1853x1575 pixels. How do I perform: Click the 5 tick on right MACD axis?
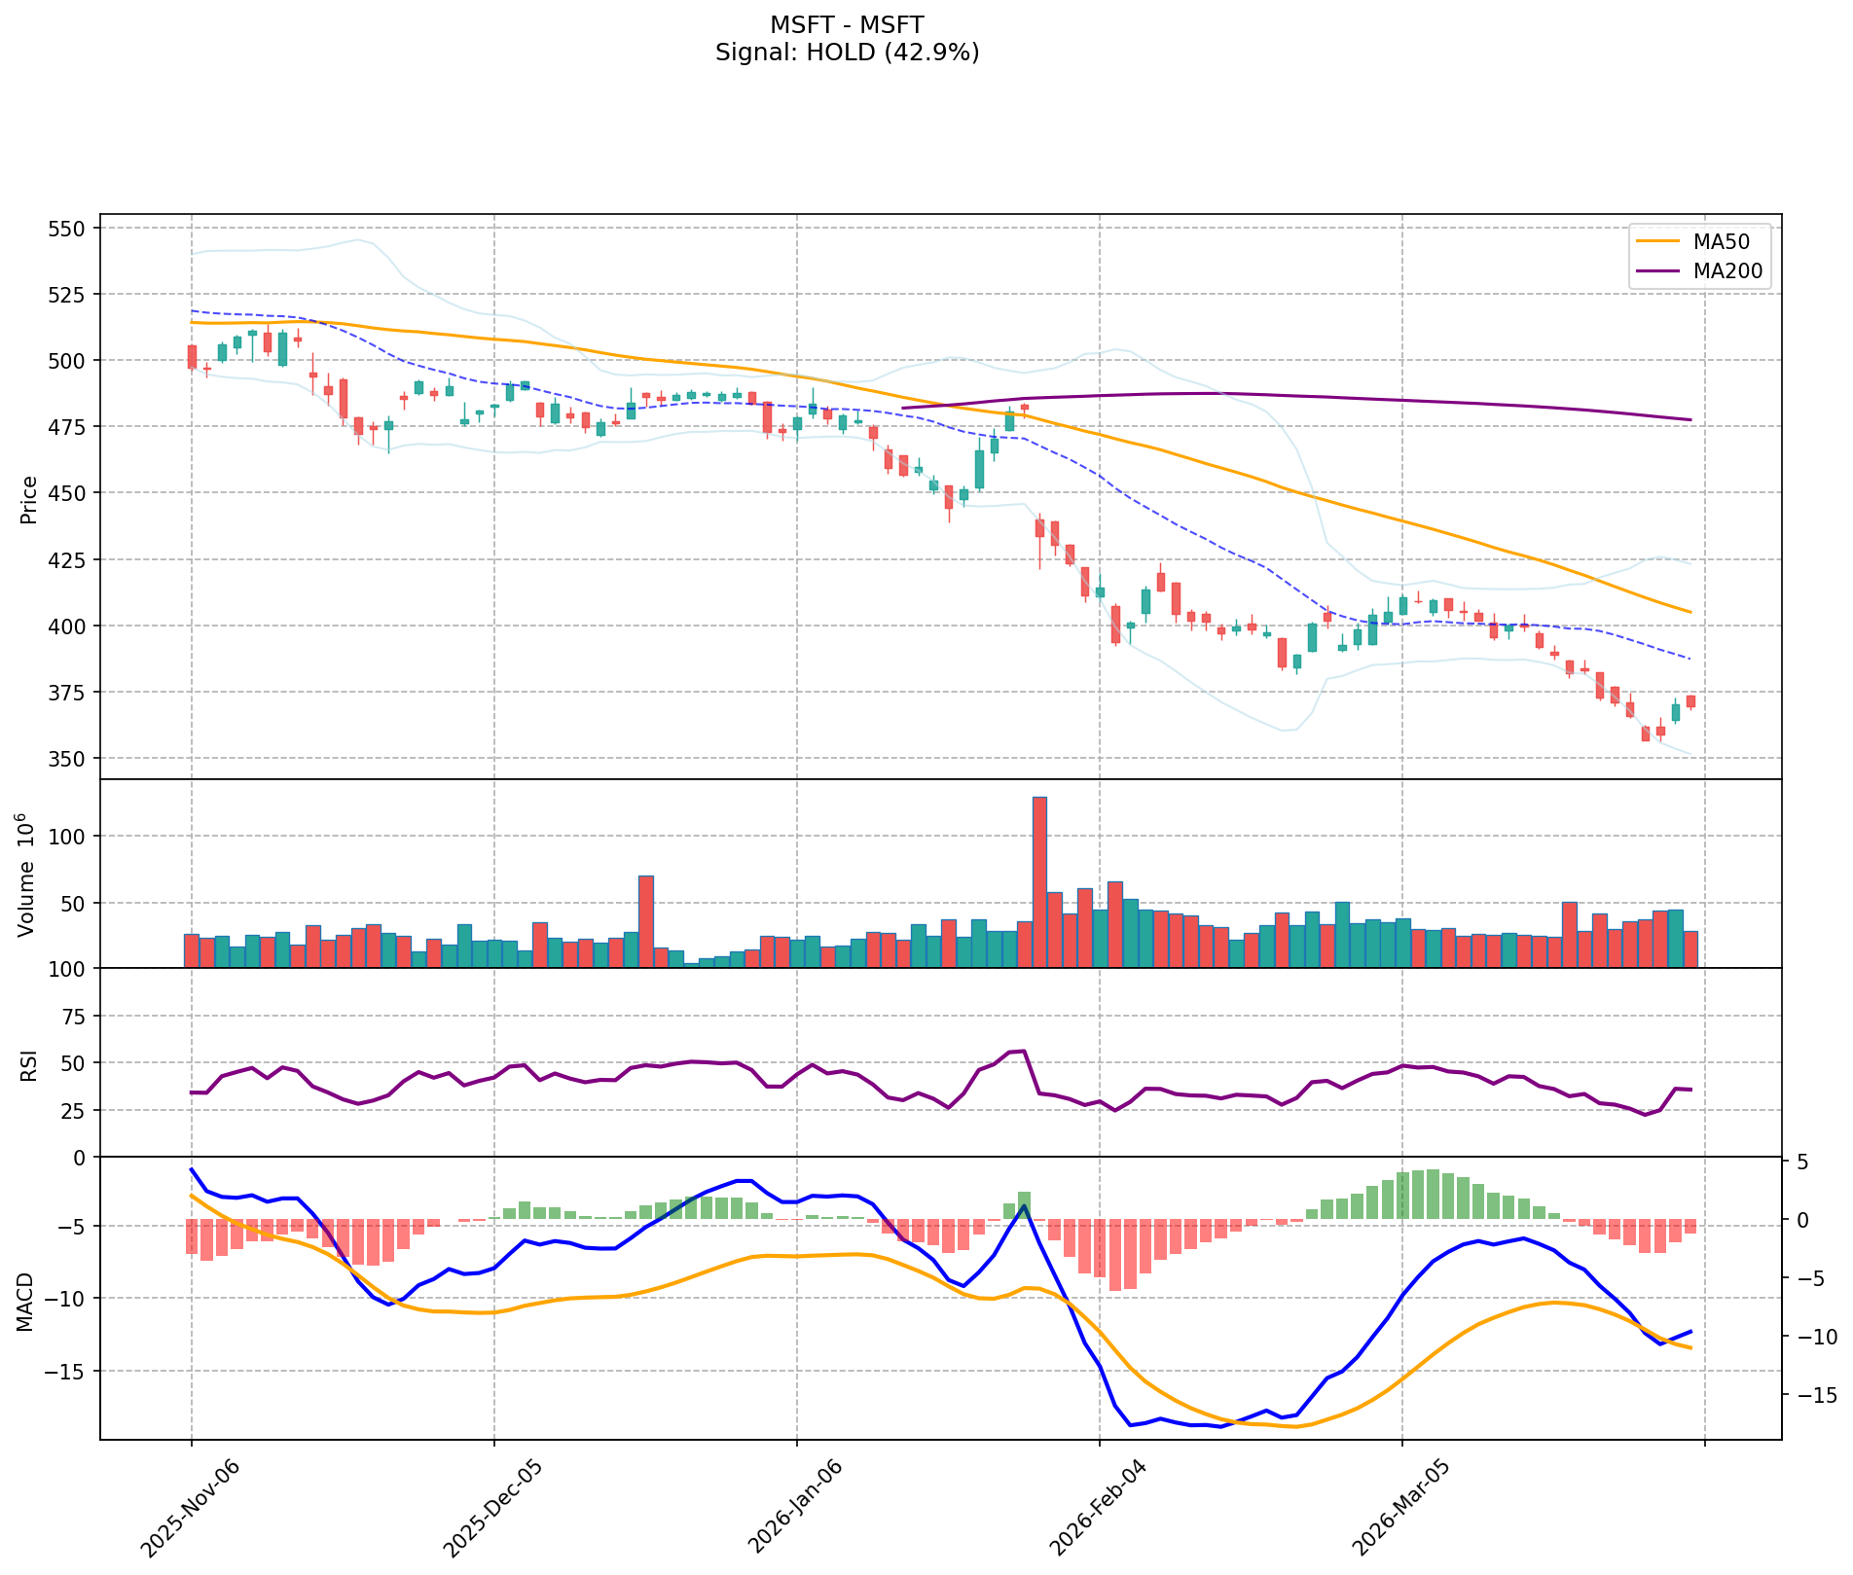click(1801, 1163)
